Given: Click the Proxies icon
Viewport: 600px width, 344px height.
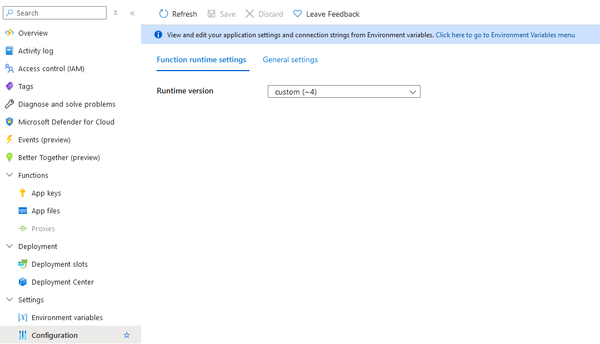Looking at the screenshot, I should (23, 228).
